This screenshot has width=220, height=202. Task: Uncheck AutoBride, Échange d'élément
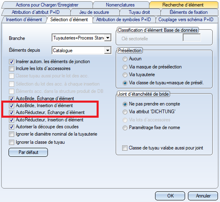pyautogui.click(x=11, y=99)
